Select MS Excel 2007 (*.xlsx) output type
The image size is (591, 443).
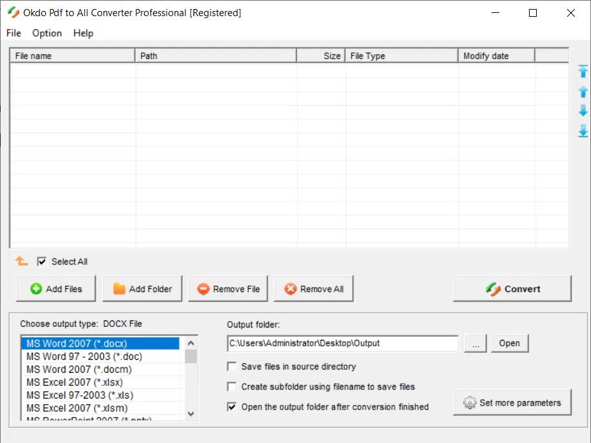point(100,382)
